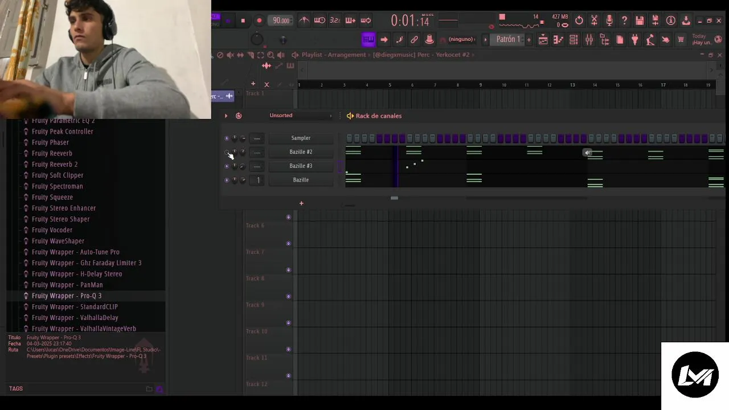Viewport: 729px width, 410px height.
Task: Click the stamp icon in tool row
Action: 429,39
